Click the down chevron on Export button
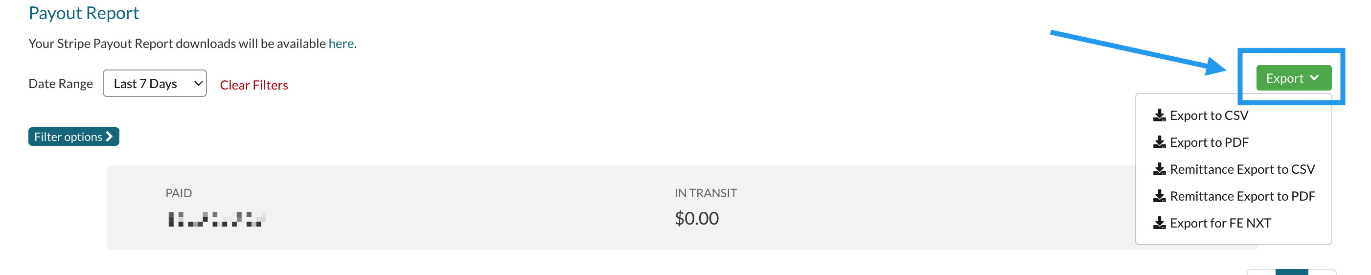Image resolution: width=1371 pixels, height=275 pixels. pos(1314,78)
